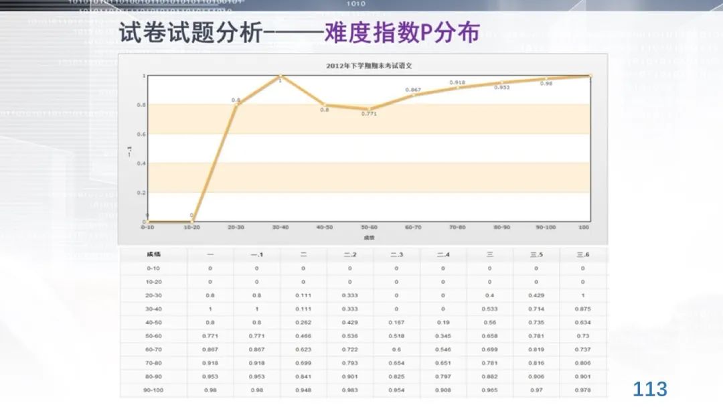Click table cell 0.714 in row 30-40
The width and height of the screenshot is (723, 407).
[x=536, y=309]
